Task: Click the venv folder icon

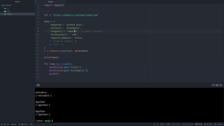Action: tap(5, 11)
